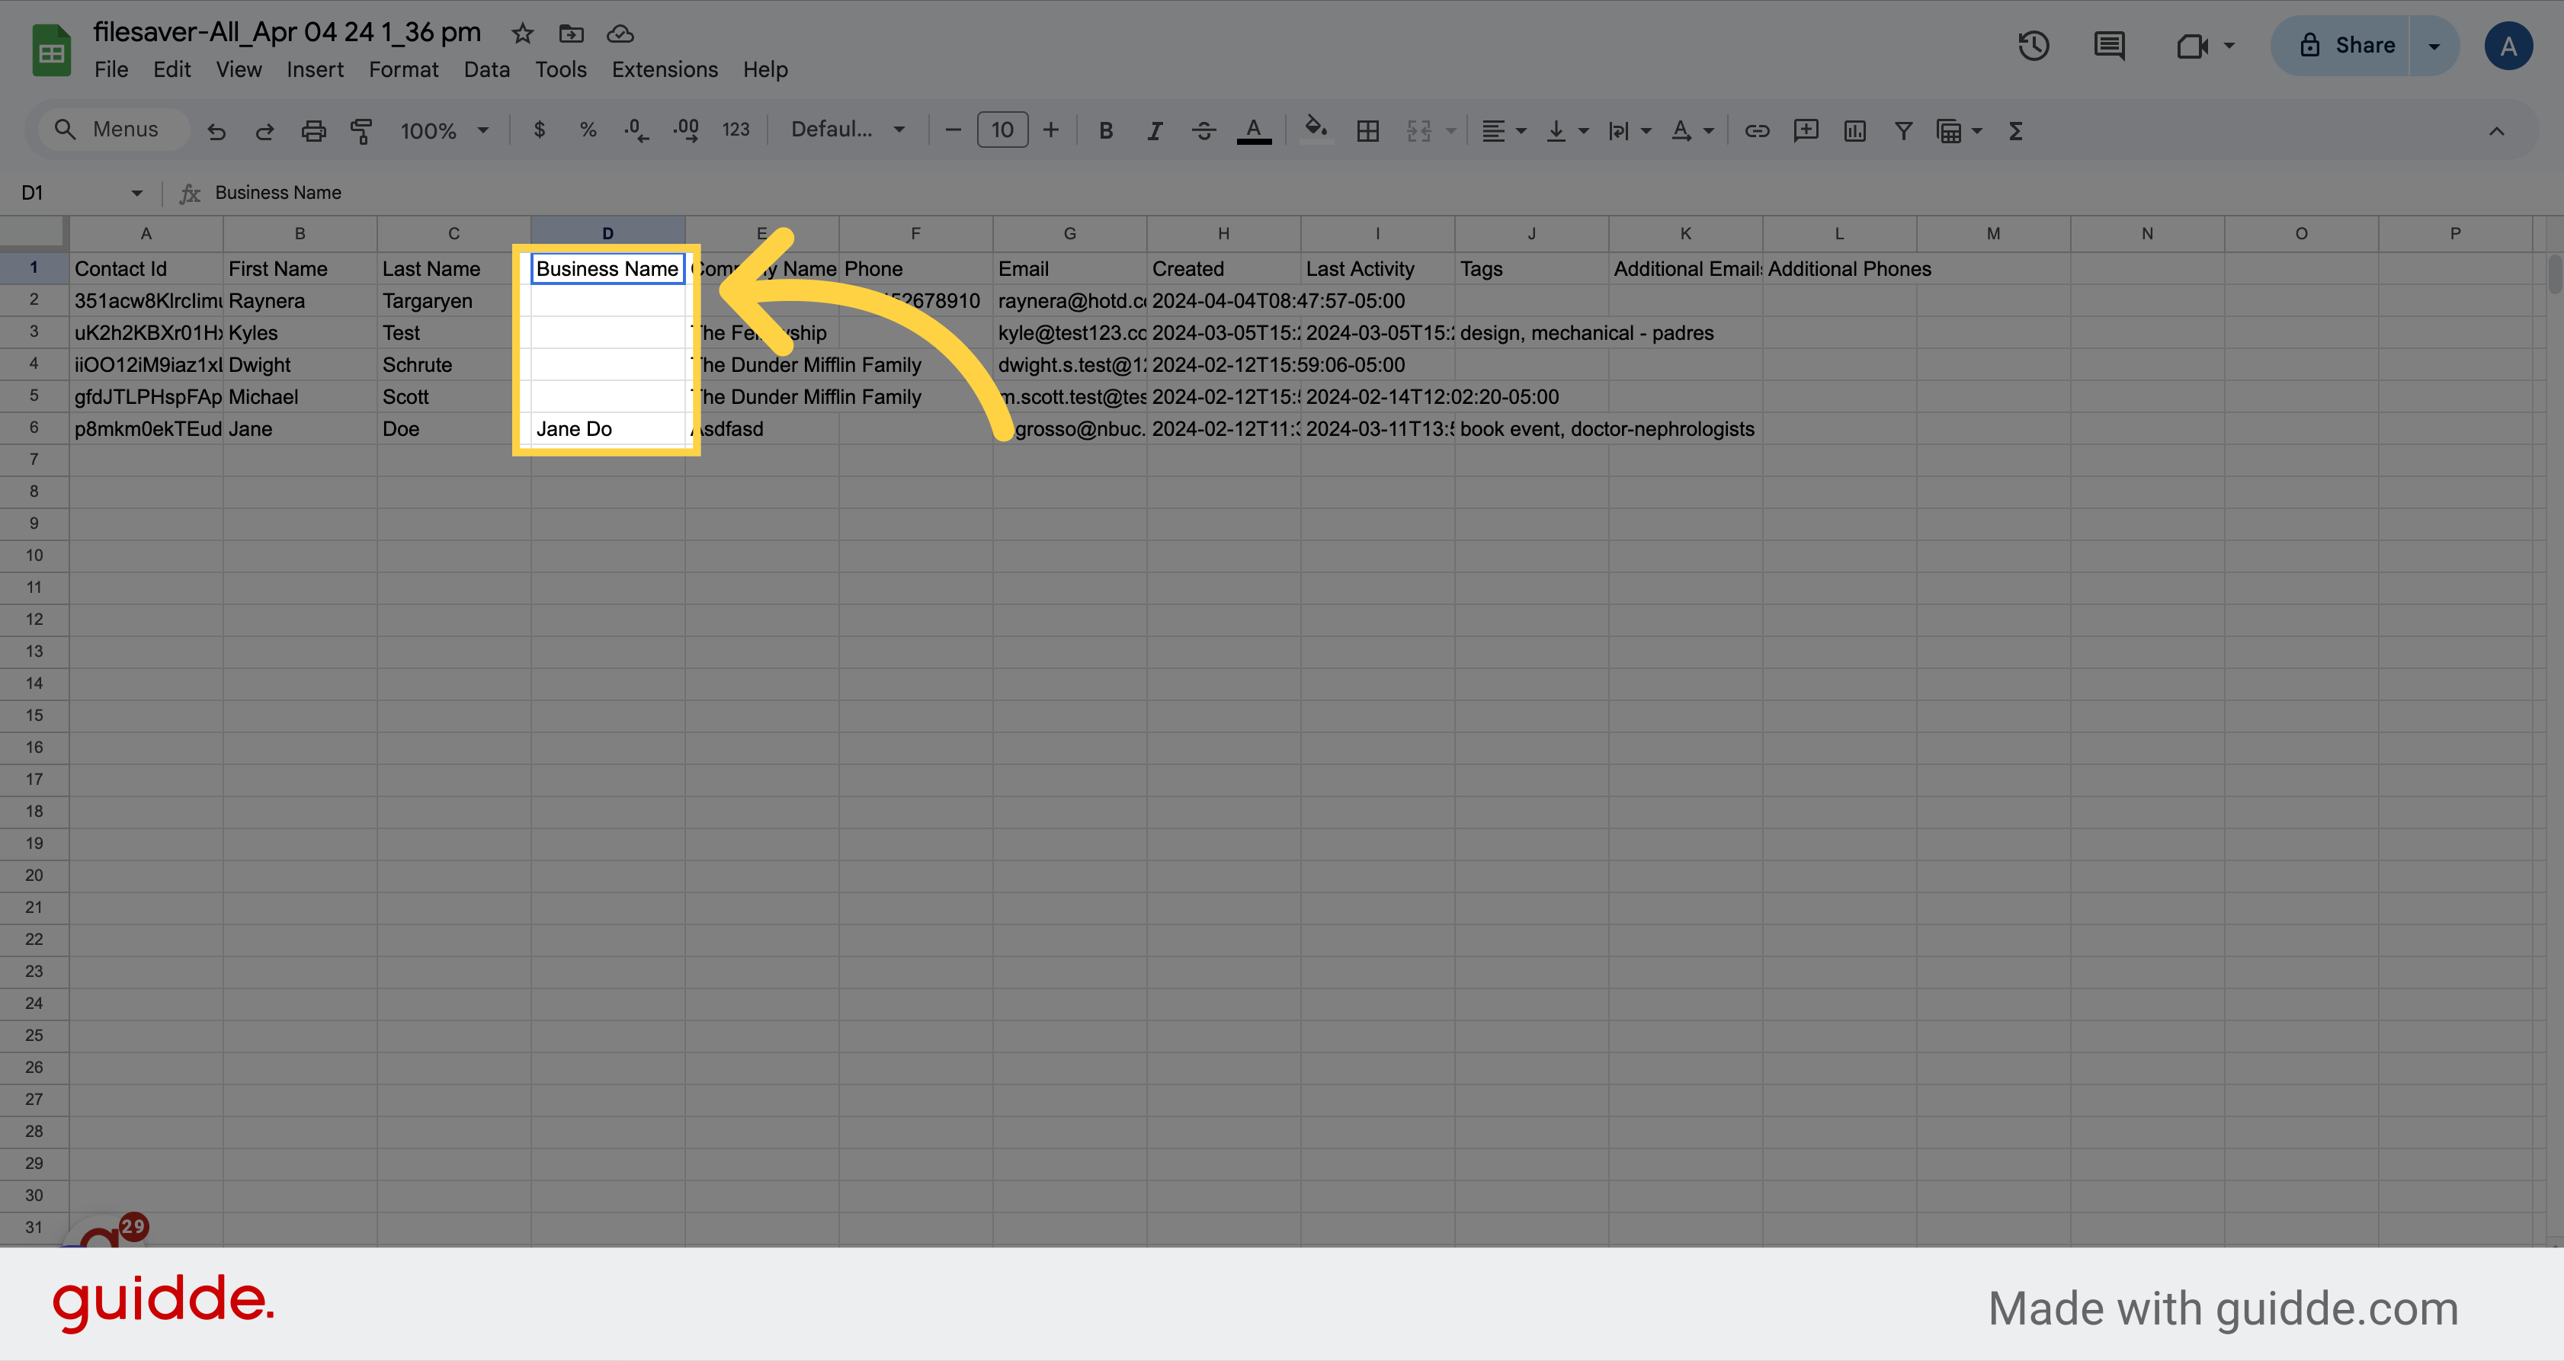Activate the paint format tool
The image size is (2564, 1361).
click(x=361, y=130)
